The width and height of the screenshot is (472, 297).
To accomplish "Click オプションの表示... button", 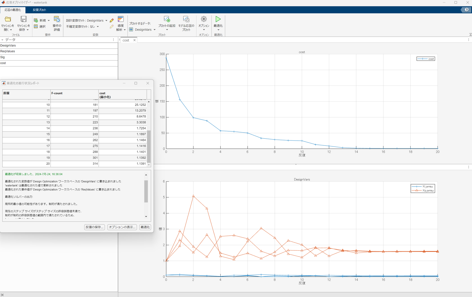I will click(x=122, y=227).
